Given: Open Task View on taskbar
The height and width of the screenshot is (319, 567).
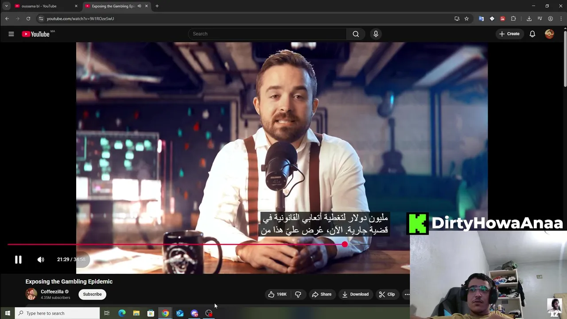Looking at the screenshot, I should coord(107,313).
